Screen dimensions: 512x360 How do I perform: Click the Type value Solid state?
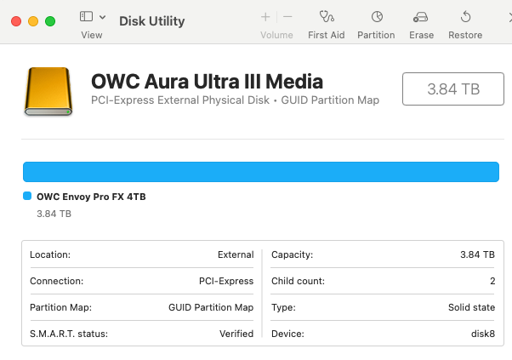point(471,307)
